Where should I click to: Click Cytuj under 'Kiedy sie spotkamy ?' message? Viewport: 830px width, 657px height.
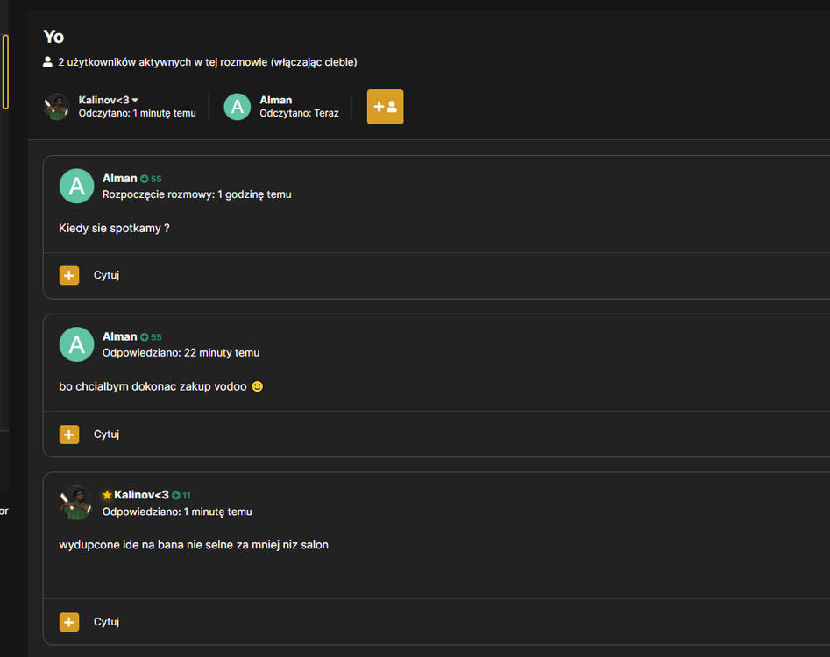click(x=106, y=275)
